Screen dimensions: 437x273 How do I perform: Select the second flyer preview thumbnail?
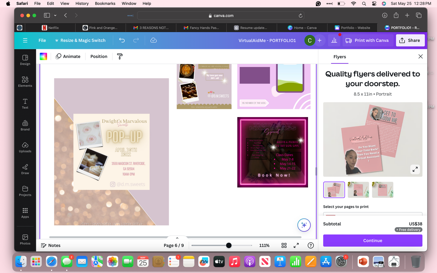tap(358, 190)
